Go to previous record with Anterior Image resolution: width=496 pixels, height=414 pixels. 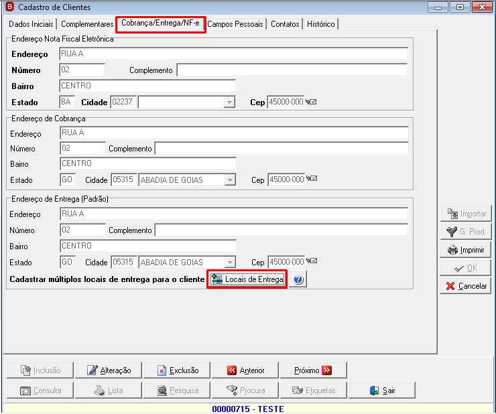pyautogui.click(x=245, y=370)
